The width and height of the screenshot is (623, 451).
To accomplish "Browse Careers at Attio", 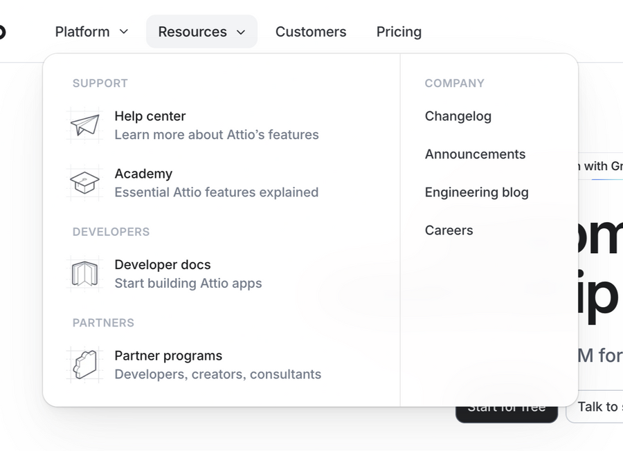I will point(449,230).
